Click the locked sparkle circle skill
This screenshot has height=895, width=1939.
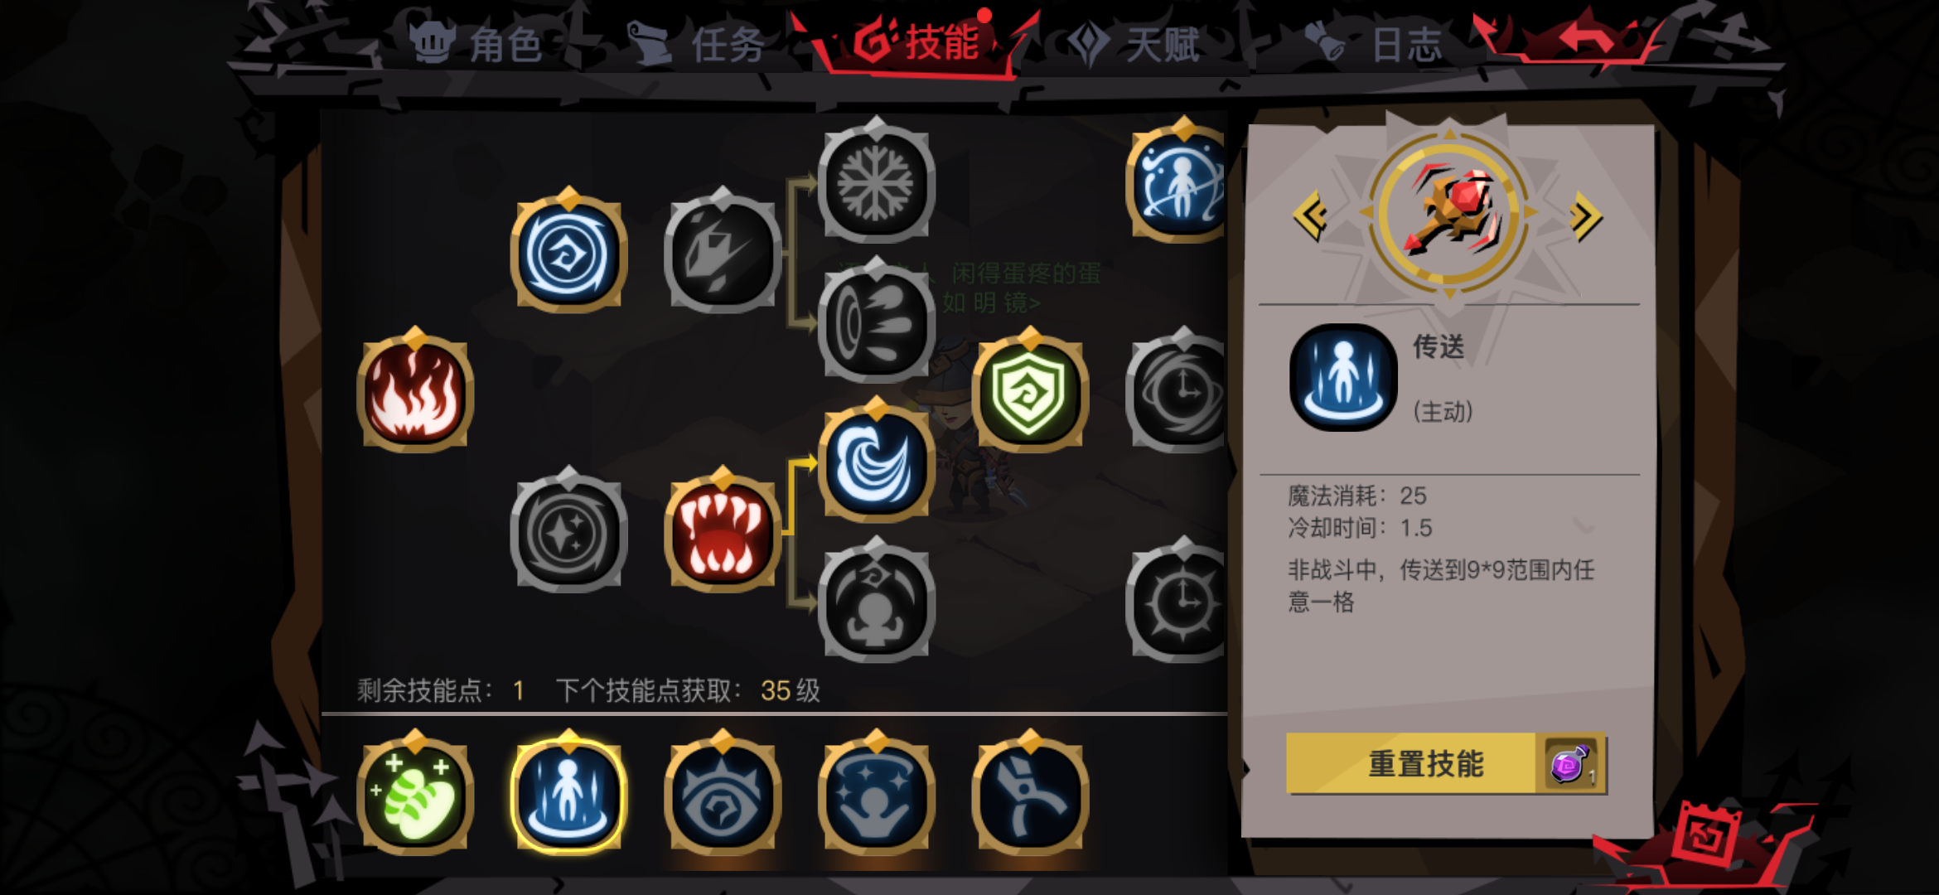coord(568,531)
